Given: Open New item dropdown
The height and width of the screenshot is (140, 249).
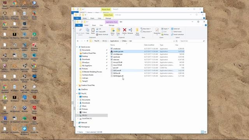Looking at the screenshot, I should (146, 29).
